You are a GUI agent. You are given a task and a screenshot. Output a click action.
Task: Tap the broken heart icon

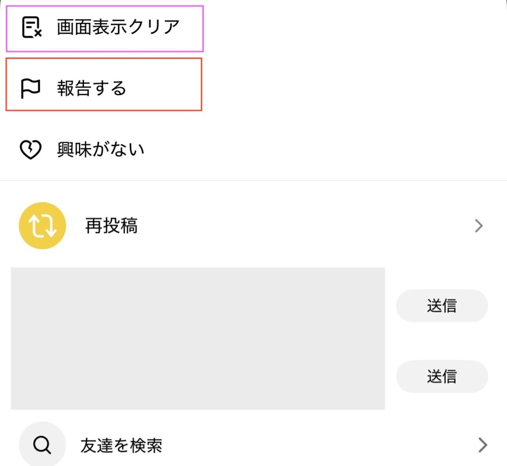(x=30, y=150)
